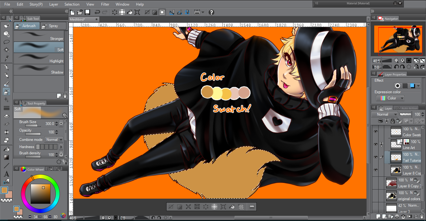Delete sub tool using the trash icon
426x221 pixels.
coord(65,96)
